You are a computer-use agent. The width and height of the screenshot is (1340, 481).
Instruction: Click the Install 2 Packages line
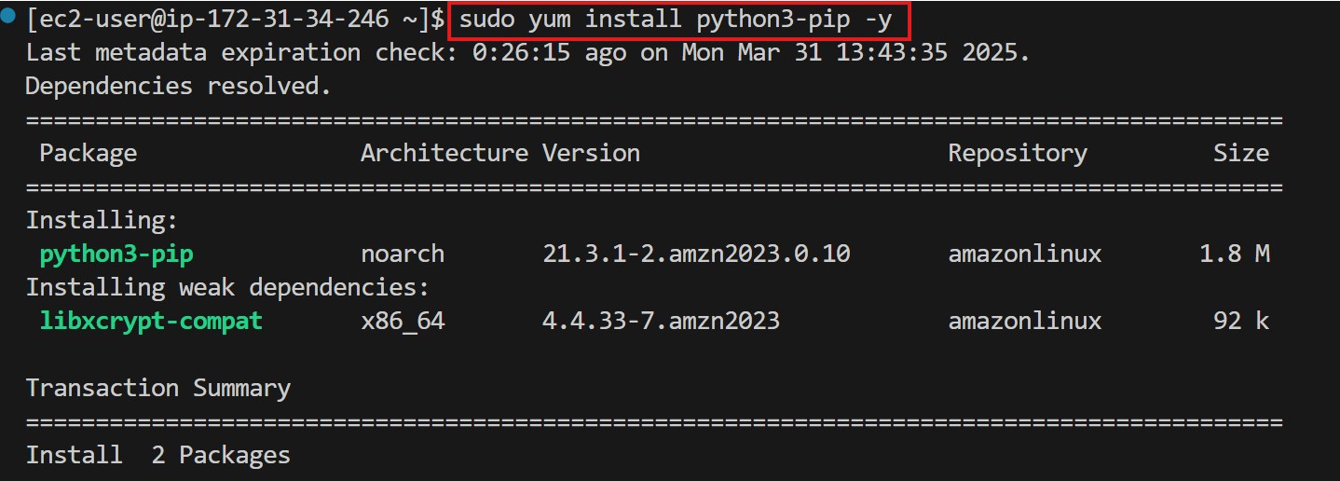157,456
